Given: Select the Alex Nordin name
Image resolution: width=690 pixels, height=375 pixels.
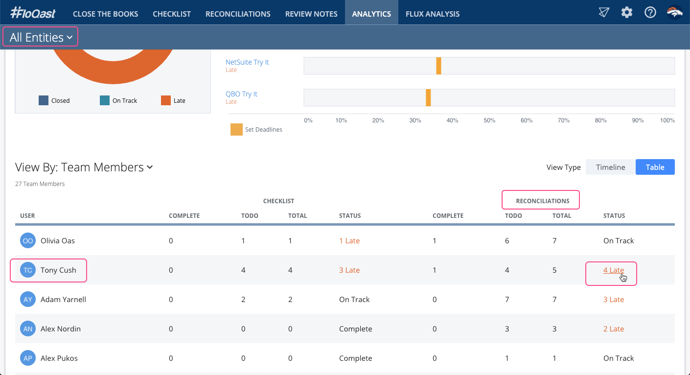Looking at the screenshot, I should tap(61, 329).
